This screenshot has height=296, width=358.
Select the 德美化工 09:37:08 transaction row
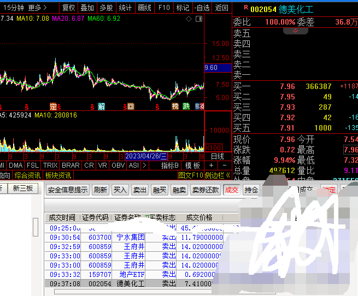point(129,283)
